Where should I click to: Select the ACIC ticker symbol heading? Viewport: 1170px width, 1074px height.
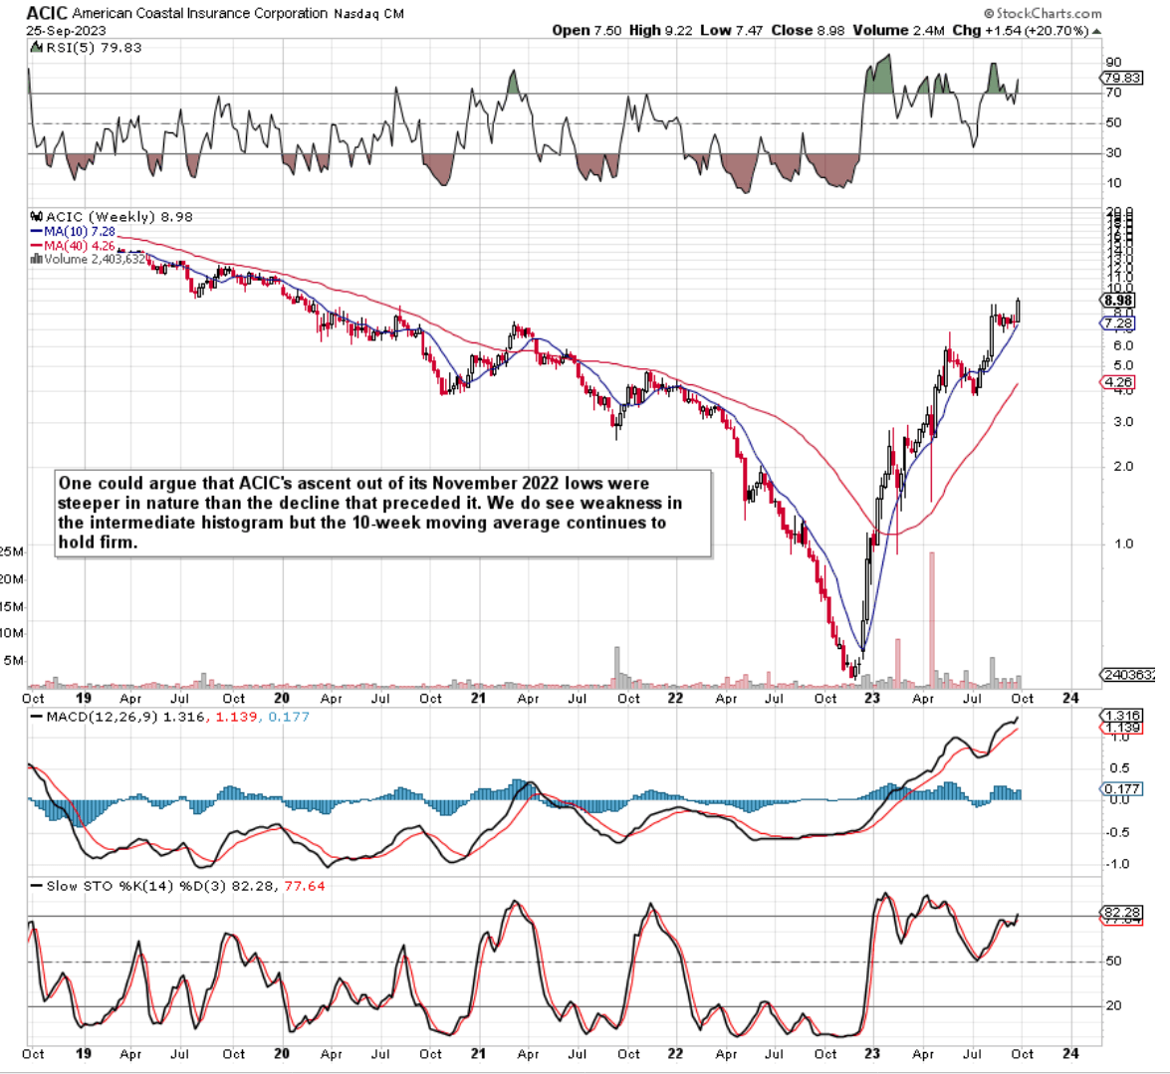(x=45, y=14)
